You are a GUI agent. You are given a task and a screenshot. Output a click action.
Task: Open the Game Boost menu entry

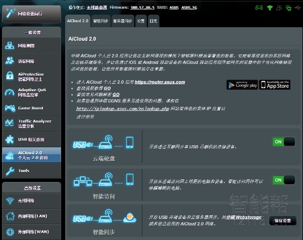click(x=32, y=108)
